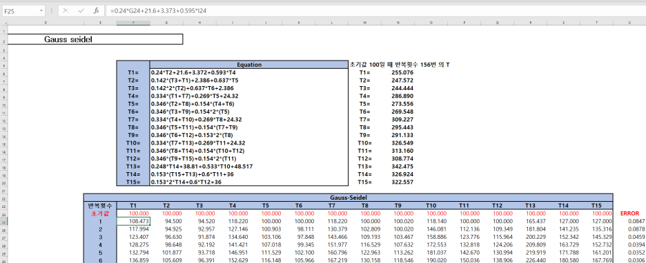Select equation cell 0.142*(T3+T1)+2.386+0.637*T5
Viewport: 646px width, 263px height.
(249, 80)
